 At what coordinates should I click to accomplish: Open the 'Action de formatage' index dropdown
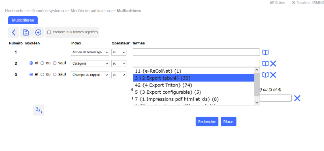[90, 52]
